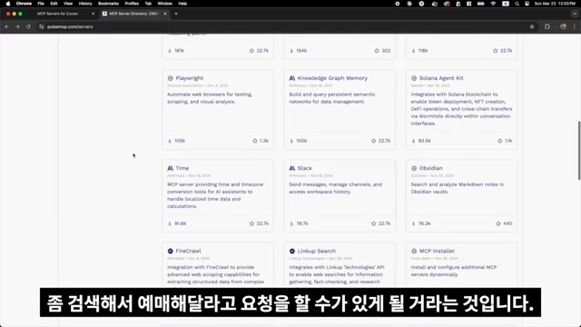Click the Playwright description about automating web browsers
The width and height of the screenshot is (581, 327).
(x=210, y=98)
